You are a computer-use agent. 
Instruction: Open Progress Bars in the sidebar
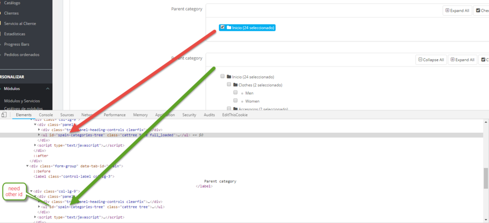(x=17, y=45)
